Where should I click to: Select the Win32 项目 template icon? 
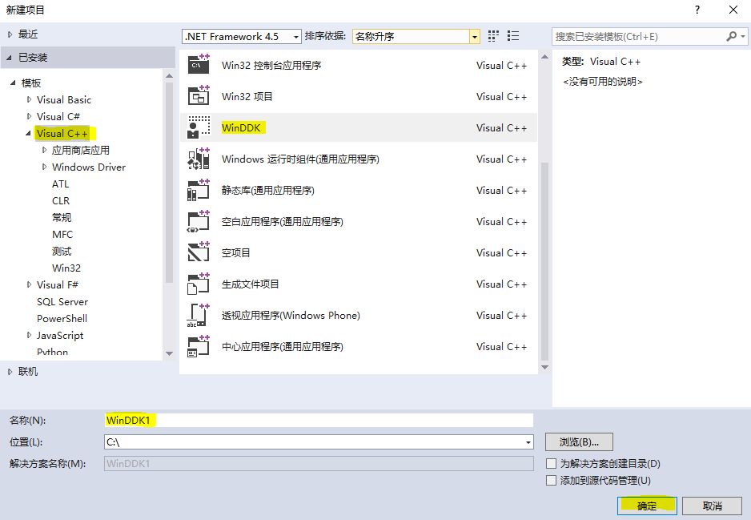(198, 96)
